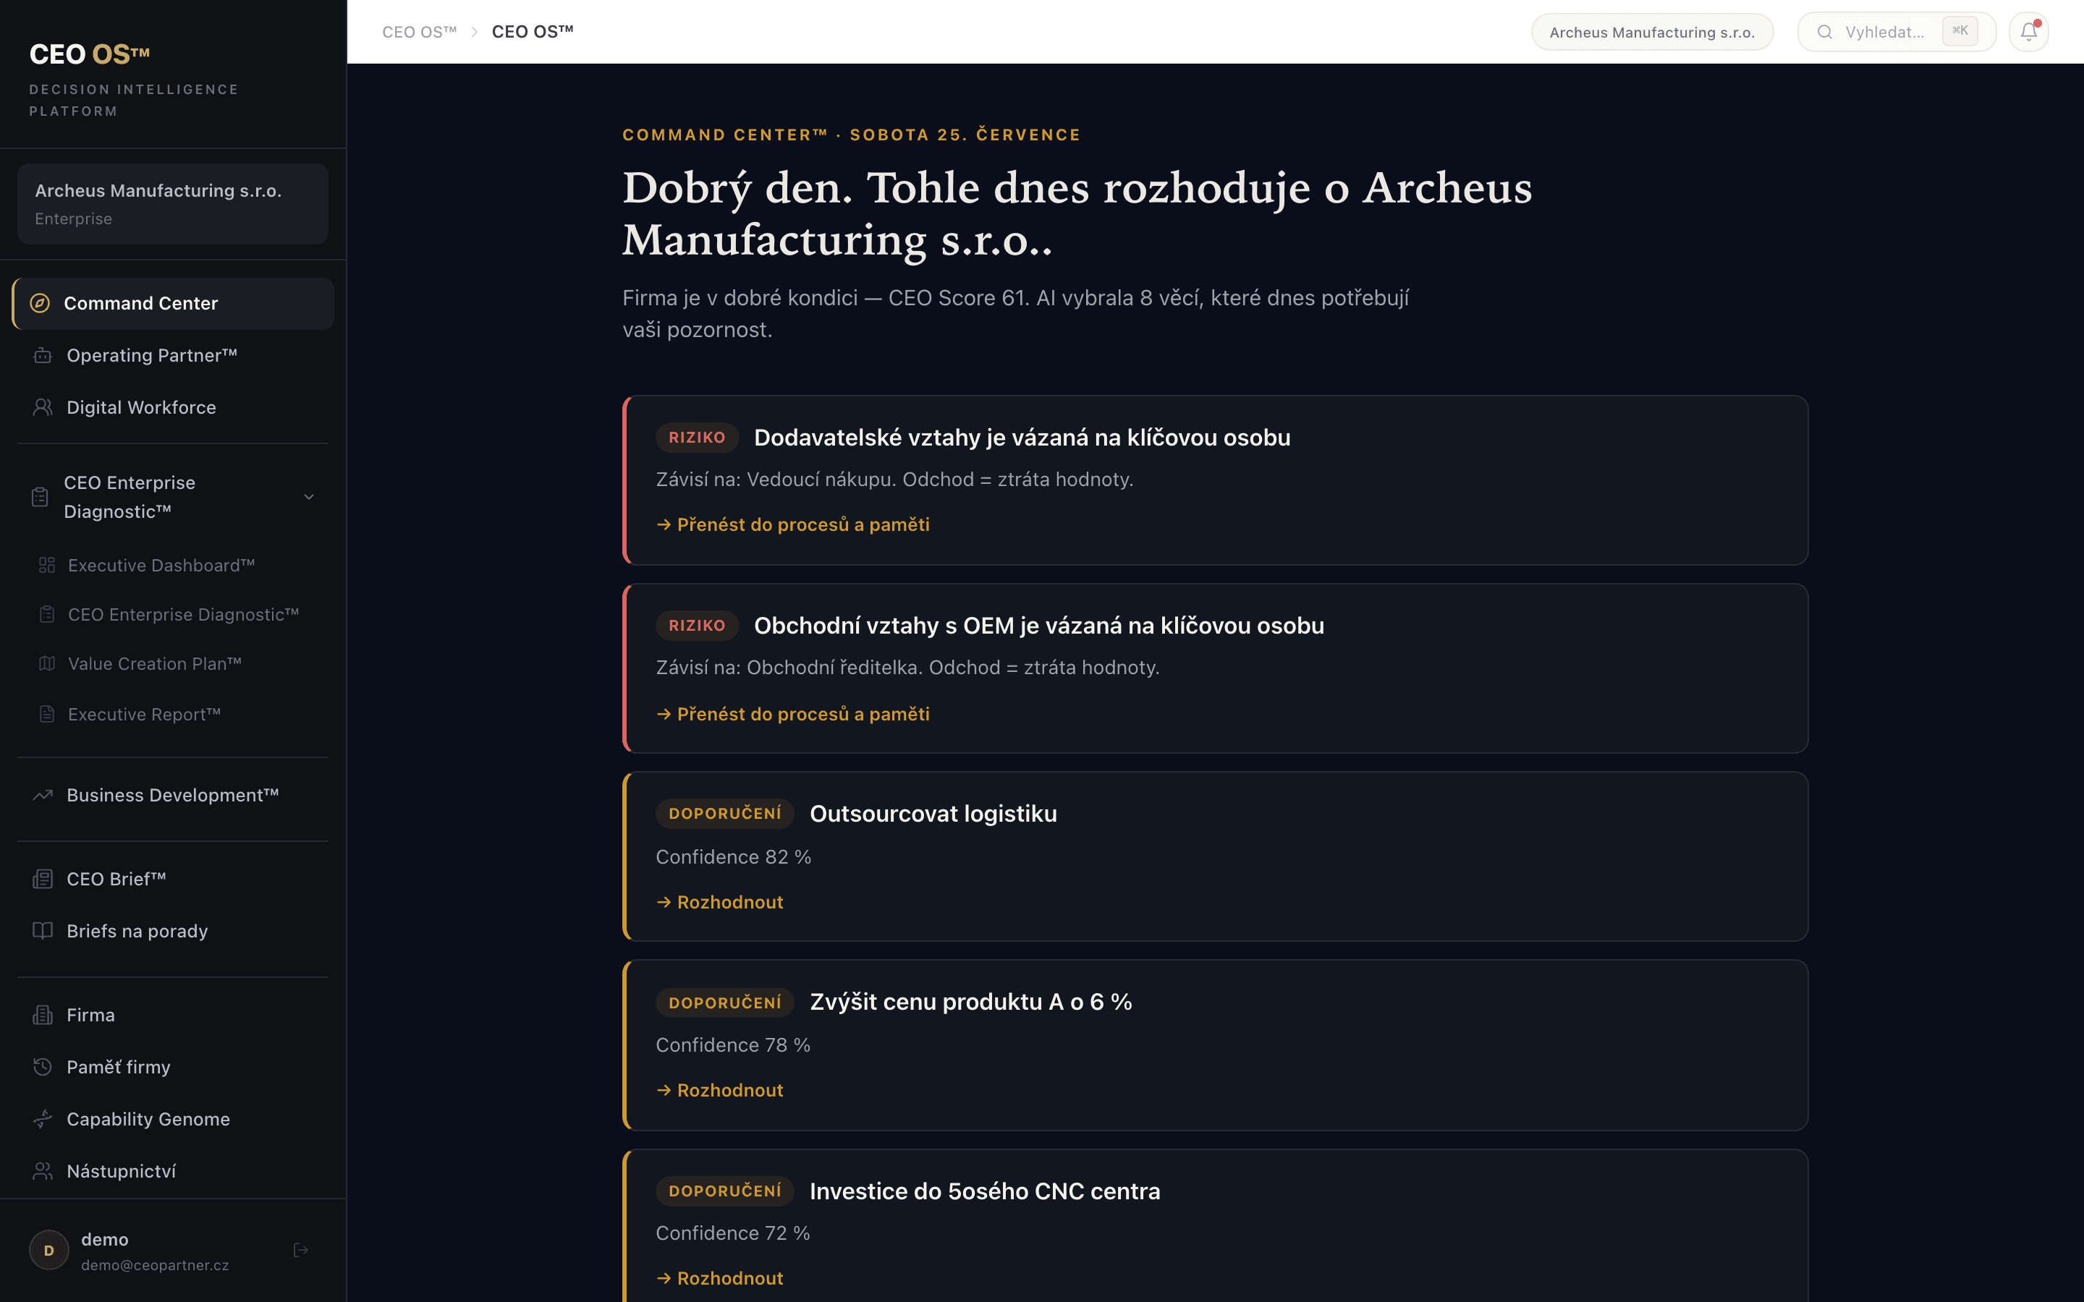Click the CEO Enterprise Diagnostic clipboard icon

point(40,497)
